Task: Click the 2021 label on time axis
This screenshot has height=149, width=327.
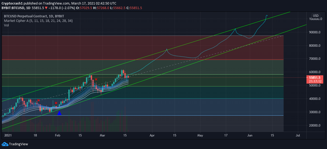Action: pyautogui.click(x=8, y=135)
